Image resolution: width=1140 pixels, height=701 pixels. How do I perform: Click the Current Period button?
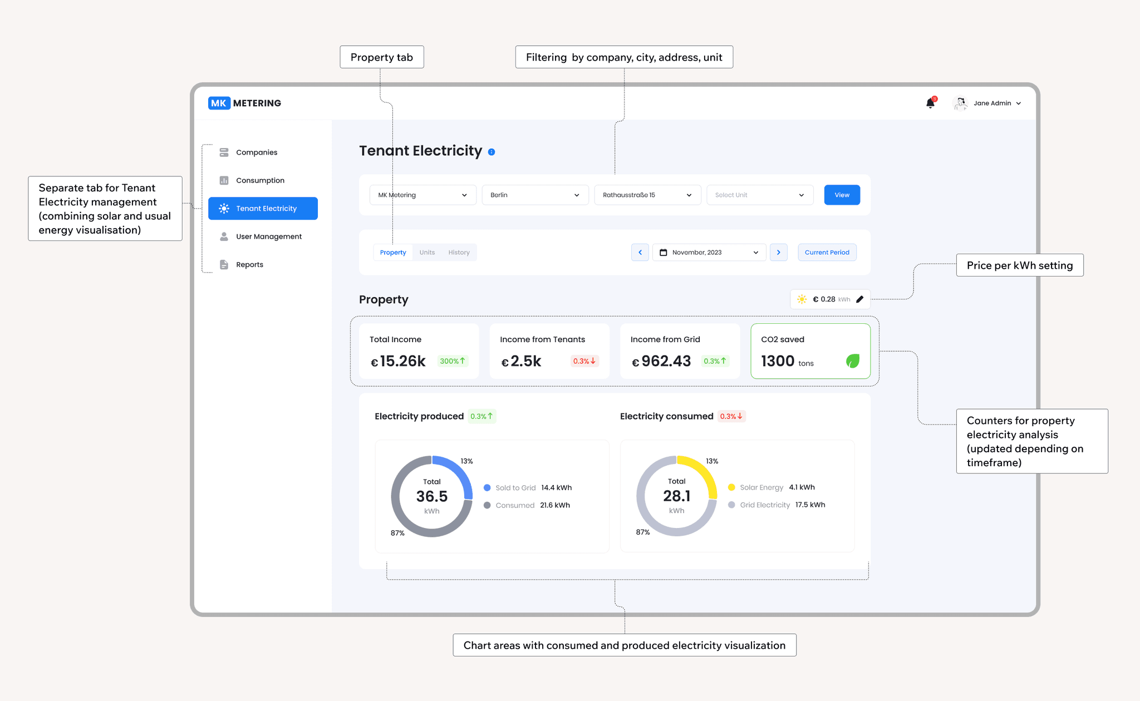[827, 253]
